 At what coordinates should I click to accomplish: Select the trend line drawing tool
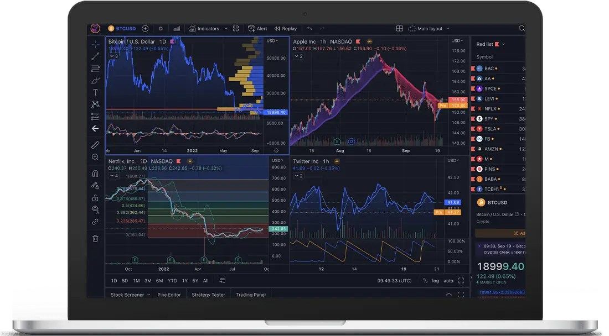point(95,56)
